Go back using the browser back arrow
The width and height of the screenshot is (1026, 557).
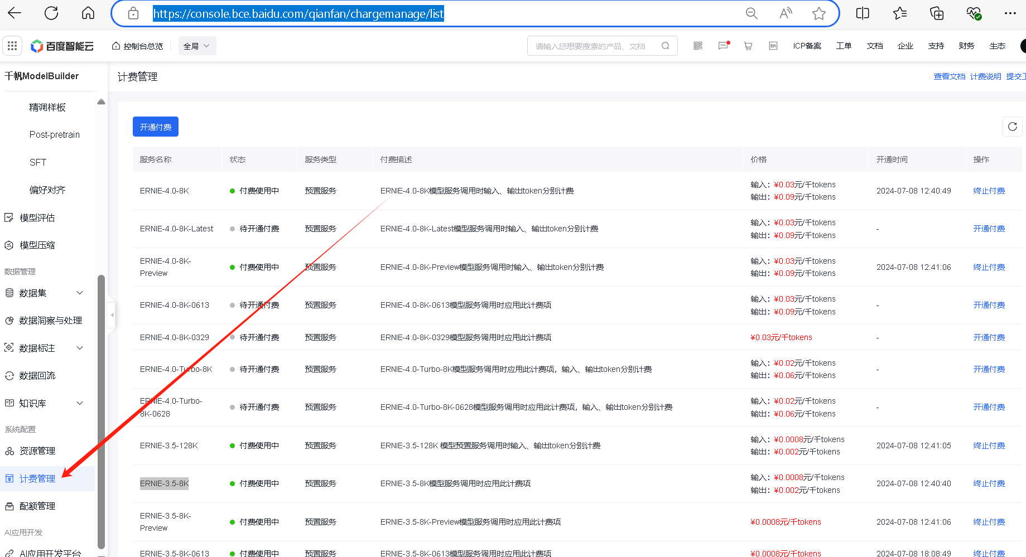(x=15, y=13)
